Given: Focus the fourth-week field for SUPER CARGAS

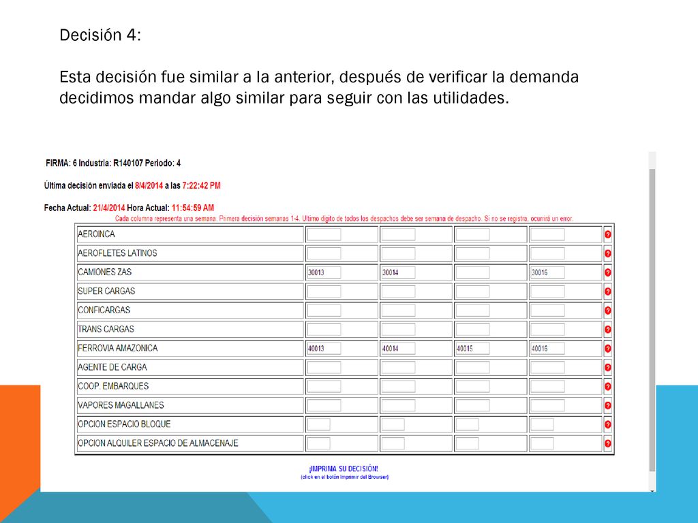Looking at the screenshot, I should tap(547, 291).
